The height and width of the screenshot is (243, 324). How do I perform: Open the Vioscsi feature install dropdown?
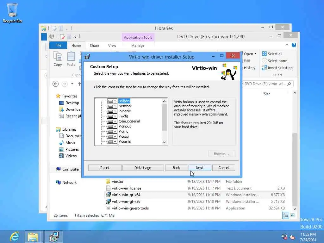pos(112,136)
